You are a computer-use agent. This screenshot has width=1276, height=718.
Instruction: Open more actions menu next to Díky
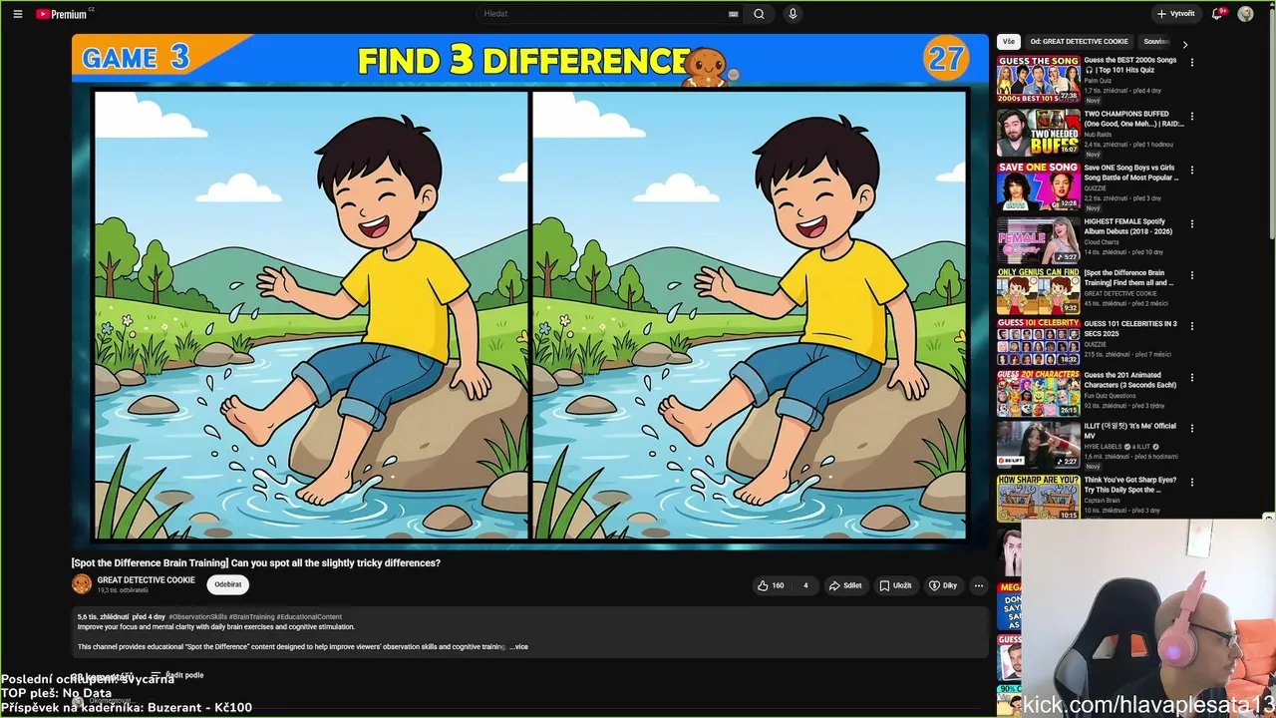point(979,585)
